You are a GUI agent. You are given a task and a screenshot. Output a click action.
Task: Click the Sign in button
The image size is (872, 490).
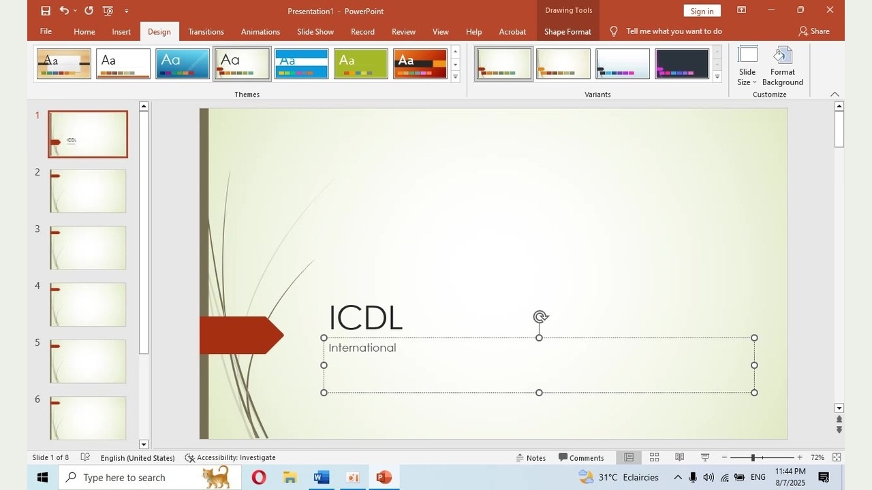[x=702, y=11]
